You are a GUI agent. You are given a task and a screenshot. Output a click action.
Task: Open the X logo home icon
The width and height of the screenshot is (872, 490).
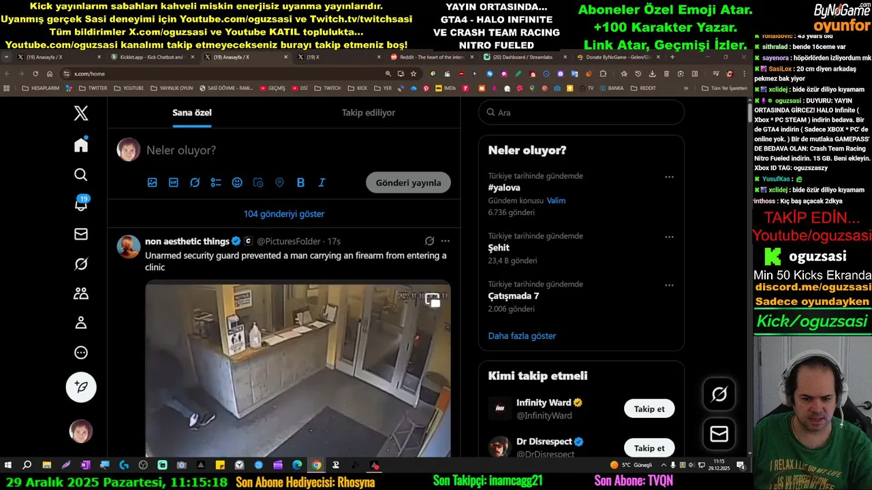coord(81,113)
